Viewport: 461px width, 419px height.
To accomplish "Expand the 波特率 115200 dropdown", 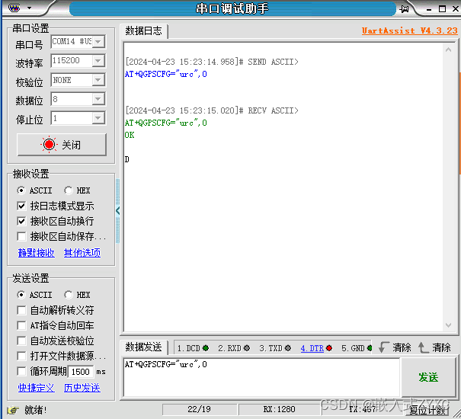I will click(98, 61).
